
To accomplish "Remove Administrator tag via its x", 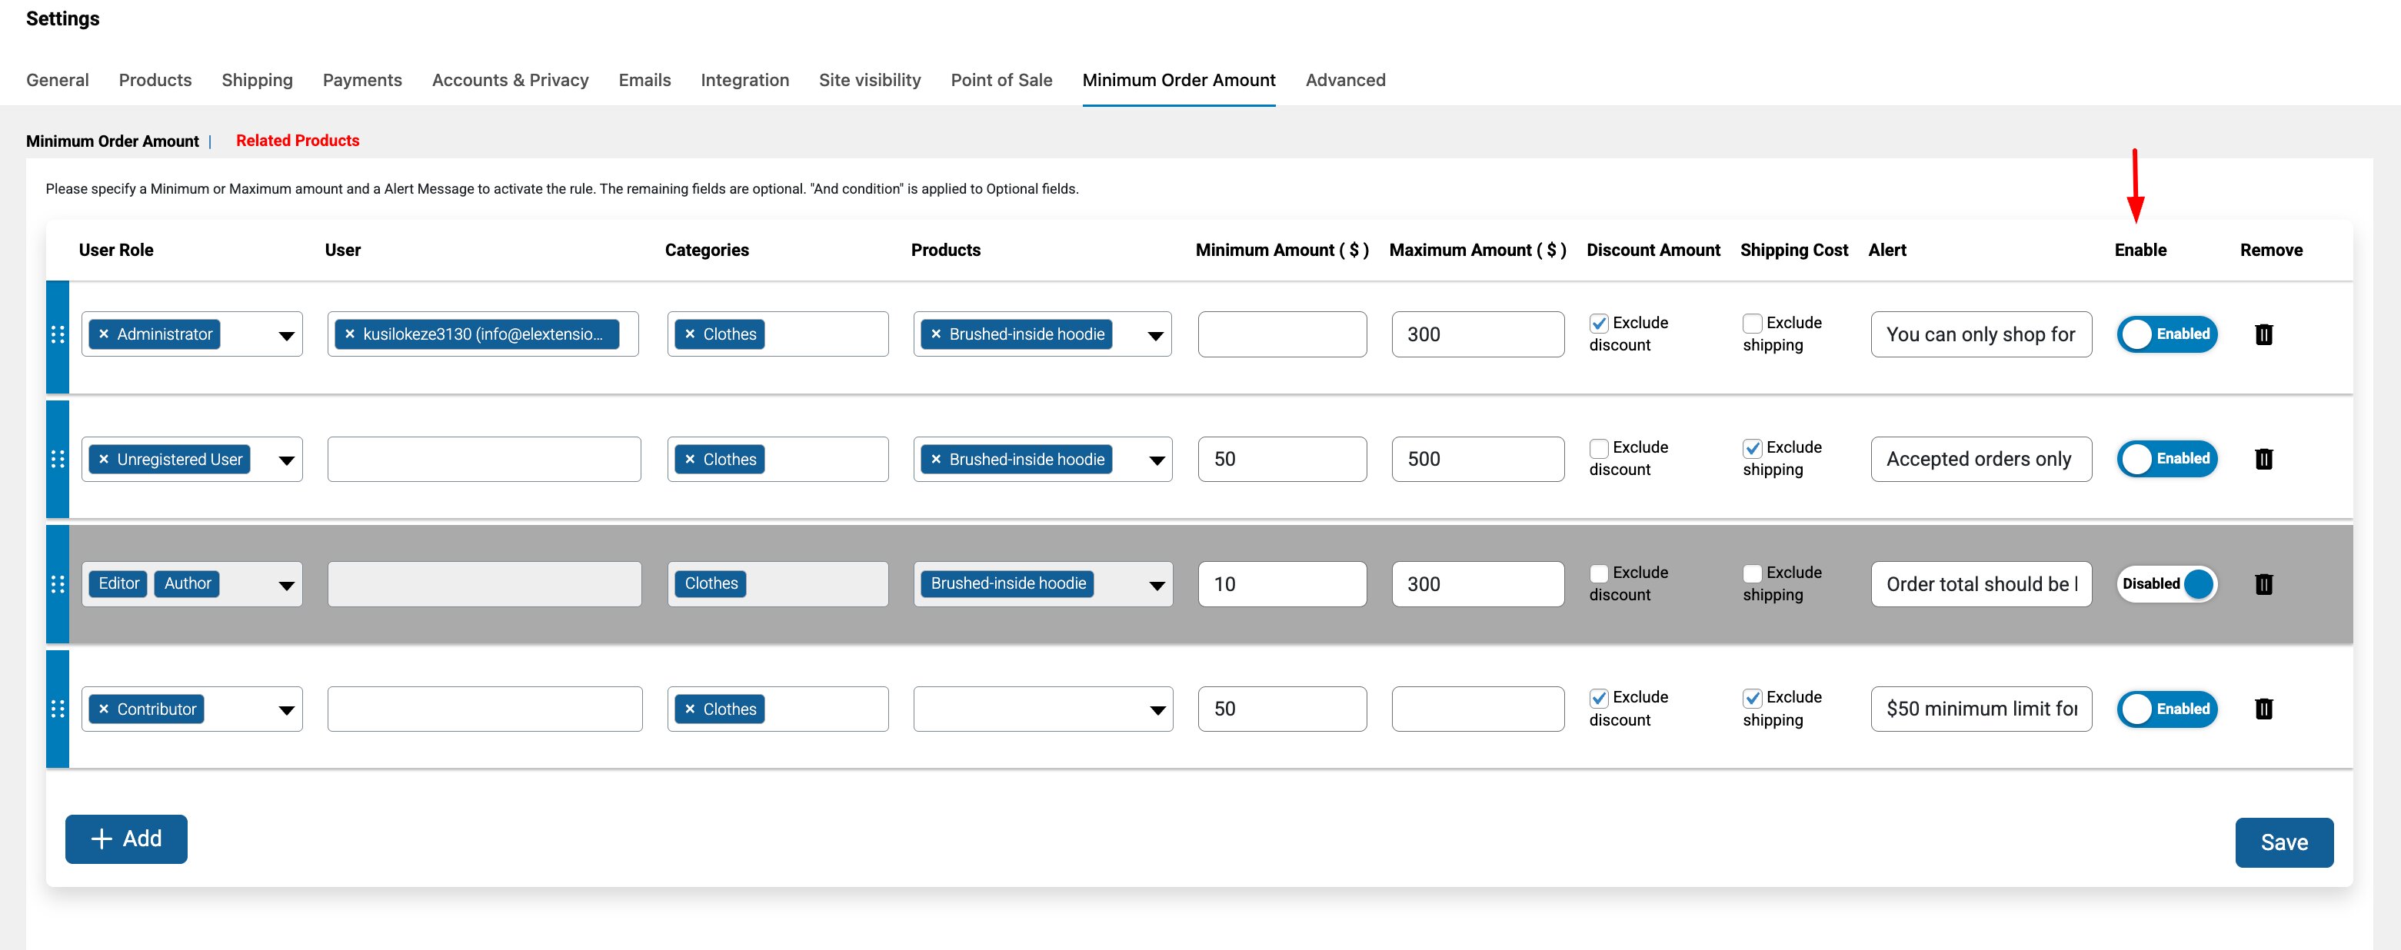I will pos(104,334).
